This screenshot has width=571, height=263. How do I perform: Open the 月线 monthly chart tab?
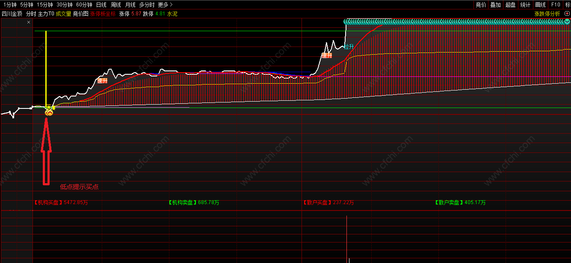[x=130, y=5]
